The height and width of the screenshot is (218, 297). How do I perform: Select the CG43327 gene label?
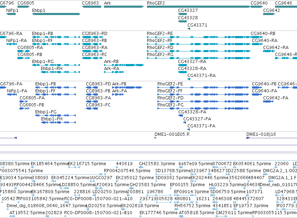pos(188,10)
